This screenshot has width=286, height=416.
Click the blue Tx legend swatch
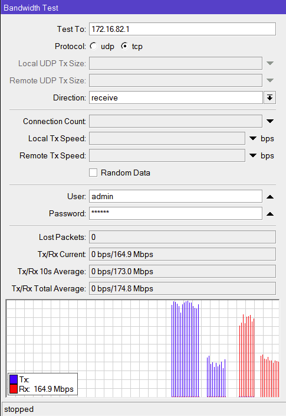click(14, 379)
